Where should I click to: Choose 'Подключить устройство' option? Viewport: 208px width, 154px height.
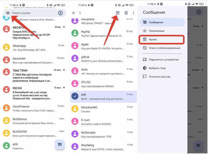coord(162,60)
